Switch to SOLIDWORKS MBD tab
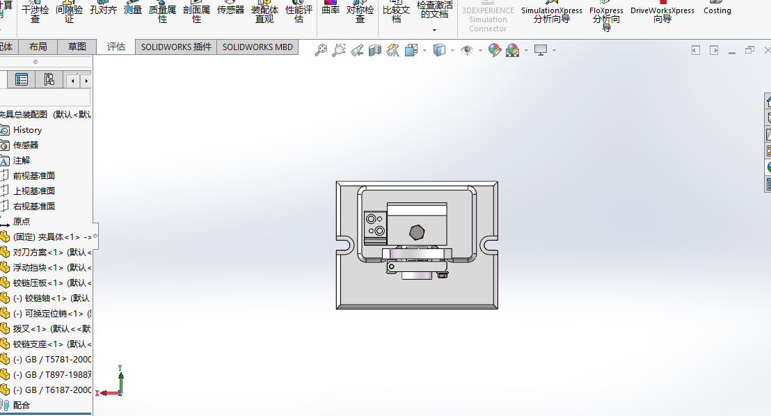The image size is (771, 416). pyautogui.click(x=257, y=47)
